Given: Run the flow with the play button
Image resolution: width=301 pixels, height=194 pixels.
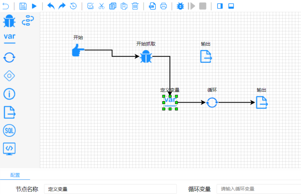Looking at the screenshot, I should coord(34,6).
